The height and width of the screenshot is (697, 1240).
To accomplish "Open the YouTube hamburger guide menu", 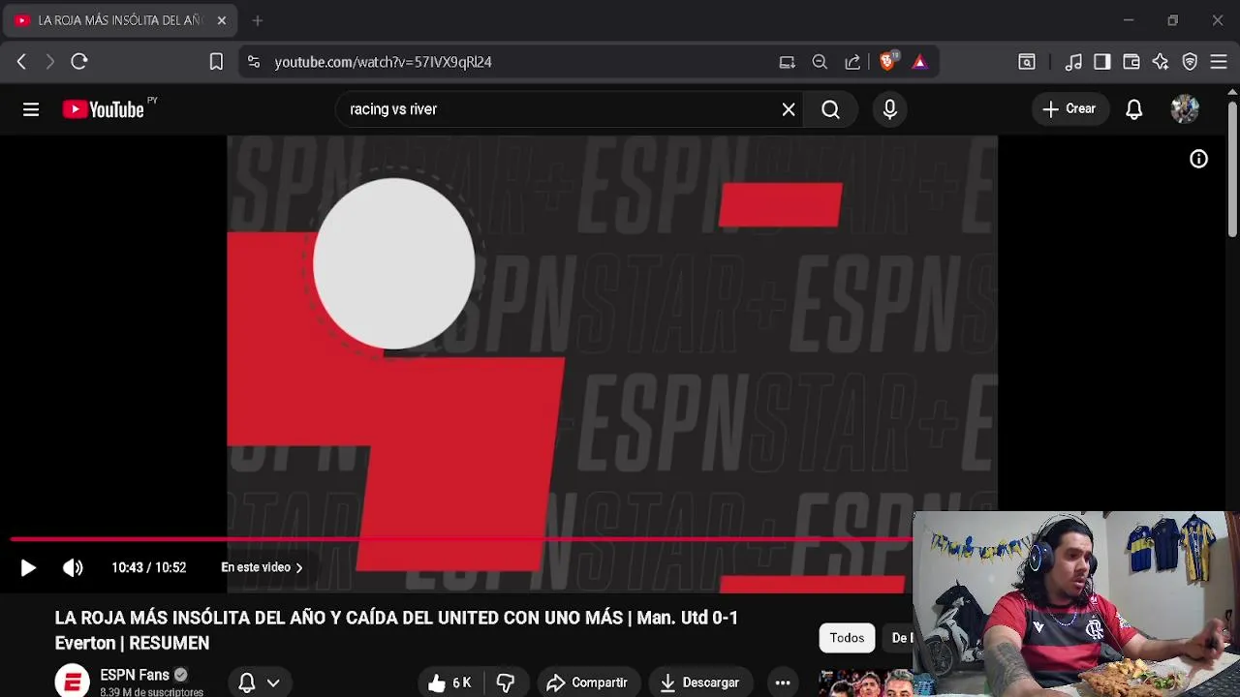I will point(31,109).
